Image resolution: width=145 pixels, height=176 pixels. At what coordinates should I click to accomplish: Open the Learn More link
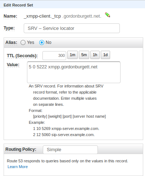(x=18, y=167)
